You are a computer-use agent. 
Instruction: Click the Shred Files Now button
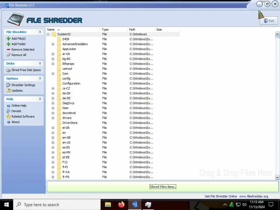(x=163, y=187)
